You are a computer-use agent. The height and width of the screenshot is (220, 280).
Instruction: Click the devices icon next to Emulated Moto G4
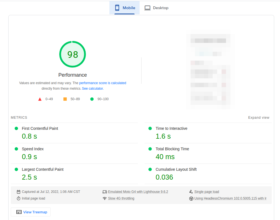click(105, 192)
